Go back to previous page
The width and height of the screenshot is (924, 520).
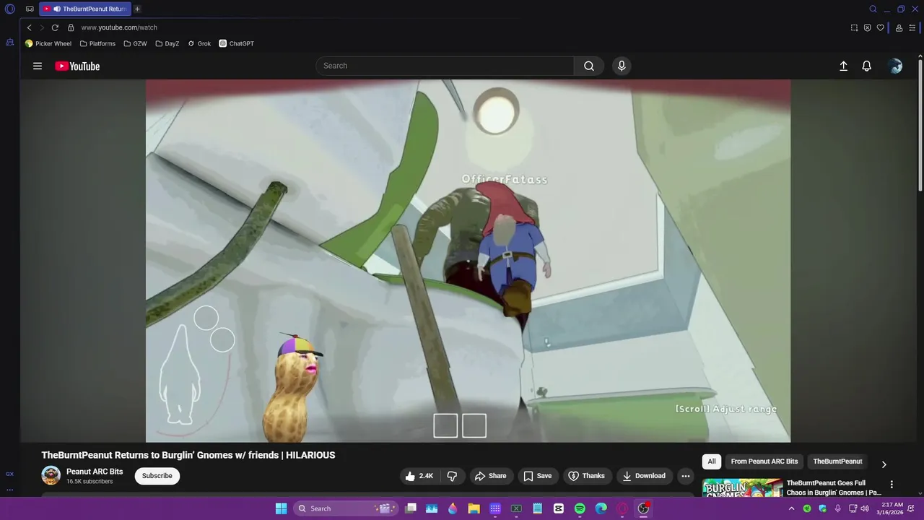pos(29,27)
